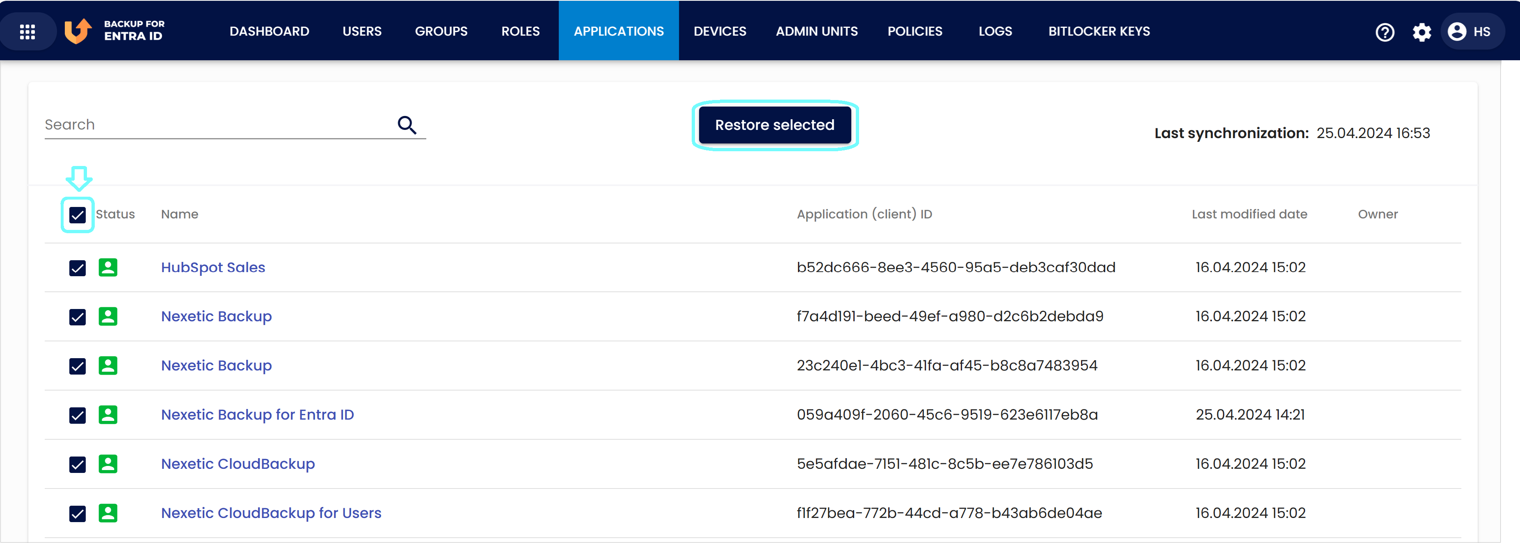
Task: Open Nexetic Backup for Entra ID link
Action: coord(257,414)
